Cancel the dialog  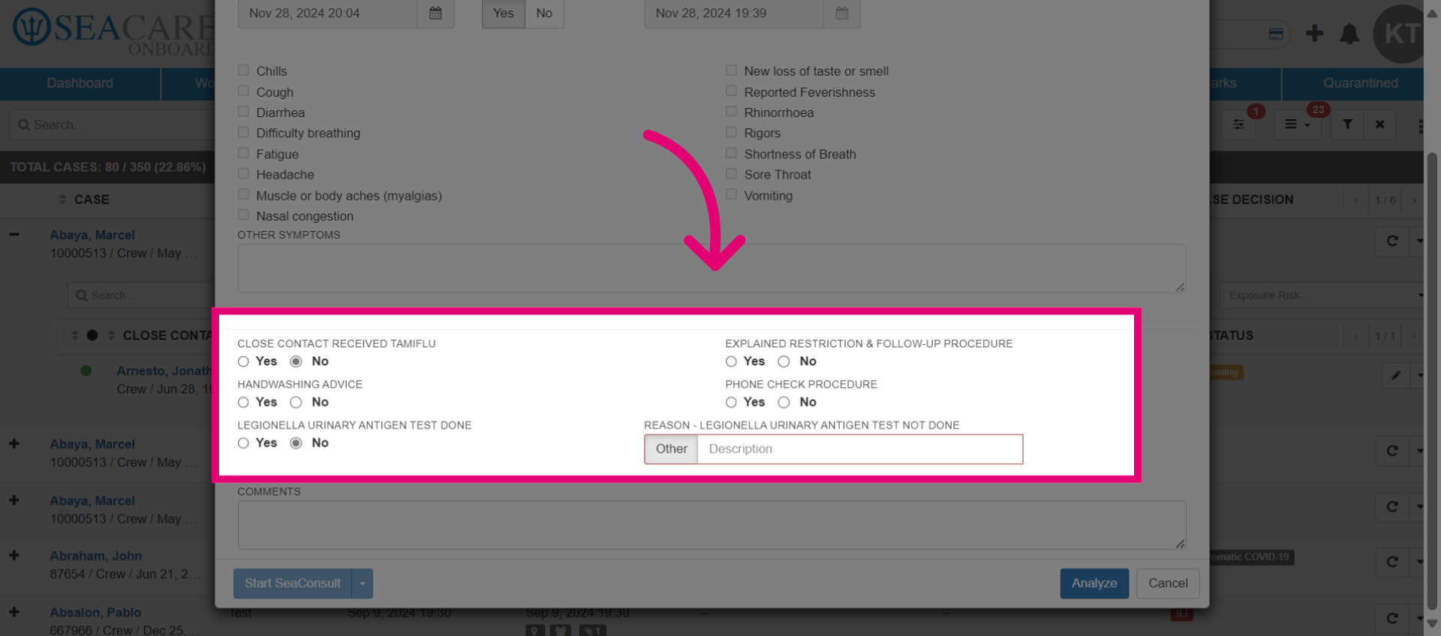point(1168,583)
